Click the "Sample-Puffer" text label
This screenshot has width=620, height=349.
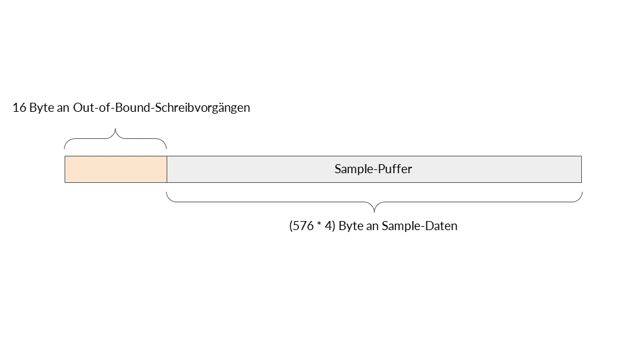373,169
